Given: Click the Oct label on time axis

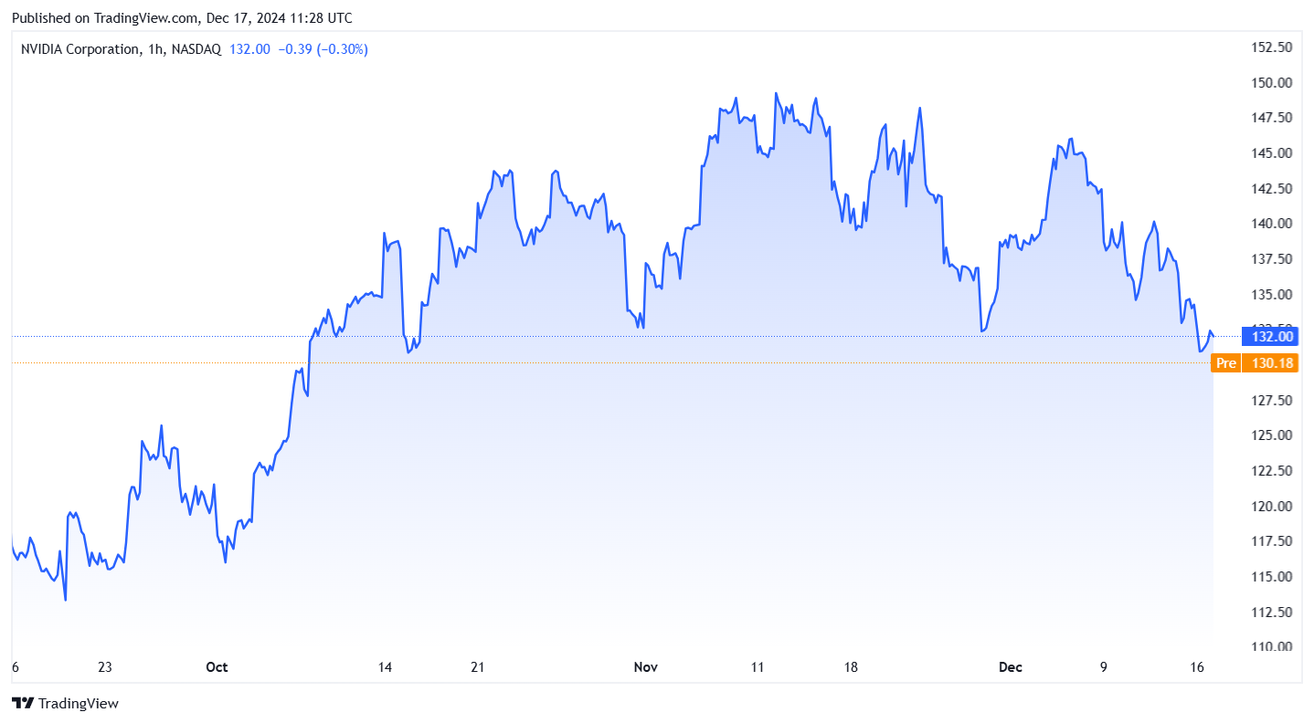Looking at the screenshot, I should 217,667.
